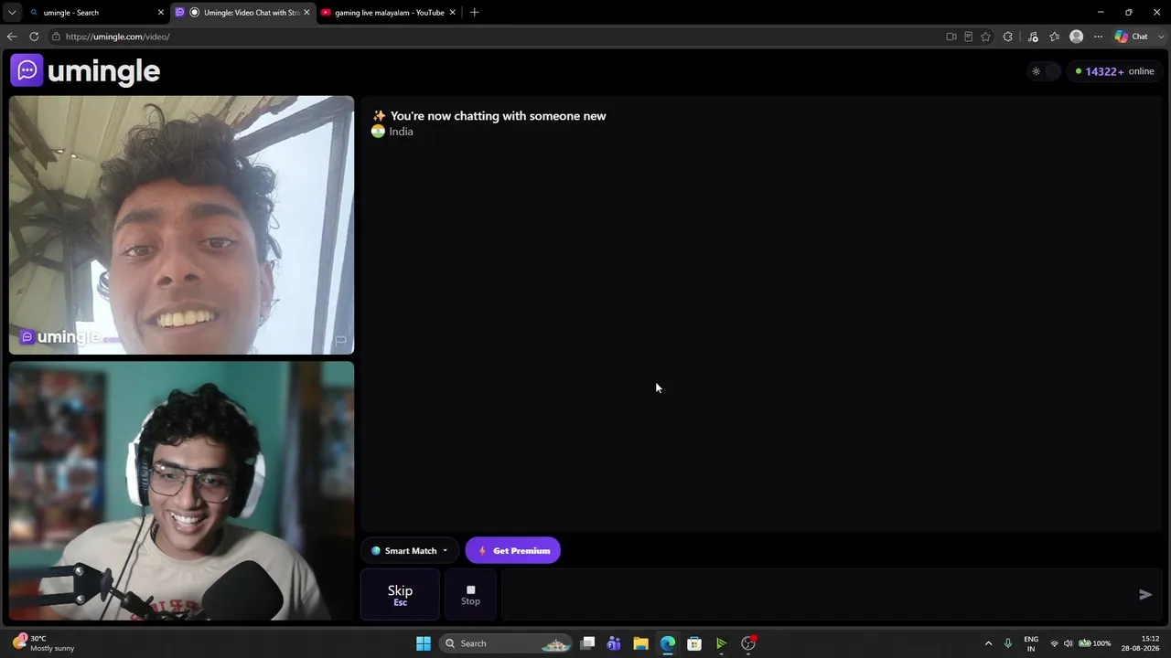Expand the tab actions menu chevron
The height and width of the screenshot is (658, 1171).
point(11,13)
